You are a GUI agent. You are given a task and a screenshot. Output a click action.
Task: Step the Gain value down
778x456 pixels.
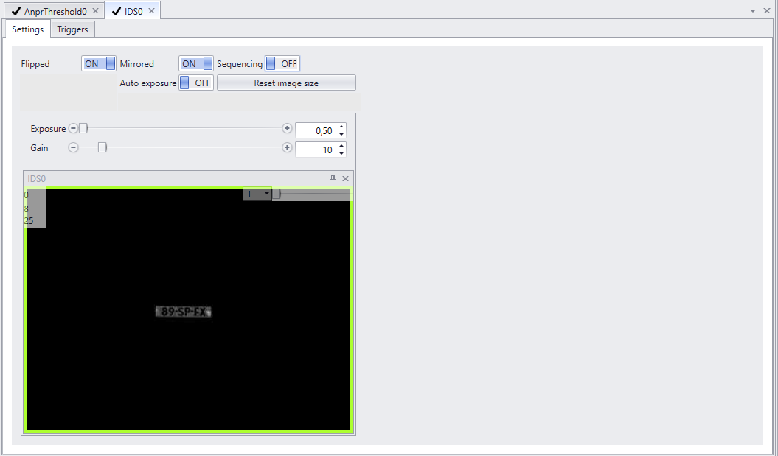point(341,153)
